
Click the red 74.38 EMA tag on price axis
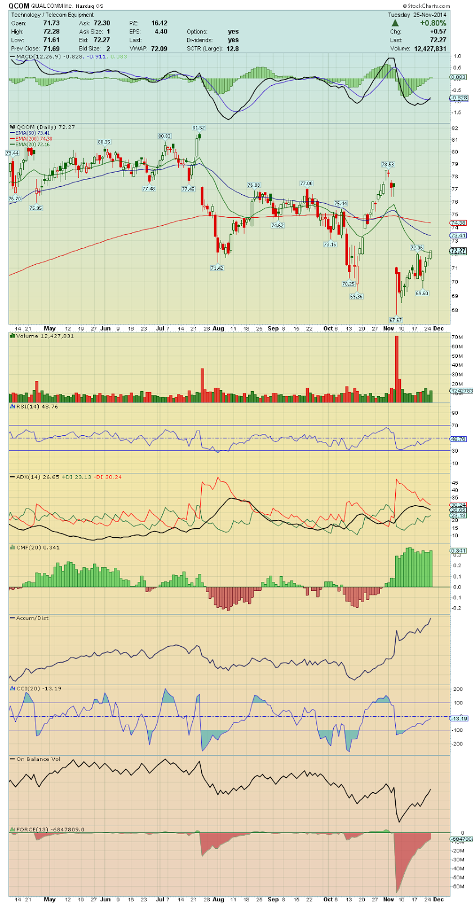(x=458, y=223)
